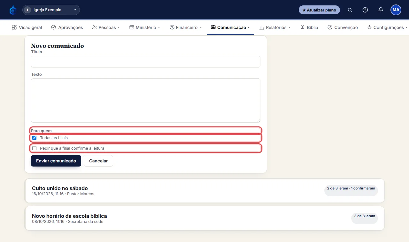
Task: Open Convenção via its compass icon
Action: (x=330, y=27)
